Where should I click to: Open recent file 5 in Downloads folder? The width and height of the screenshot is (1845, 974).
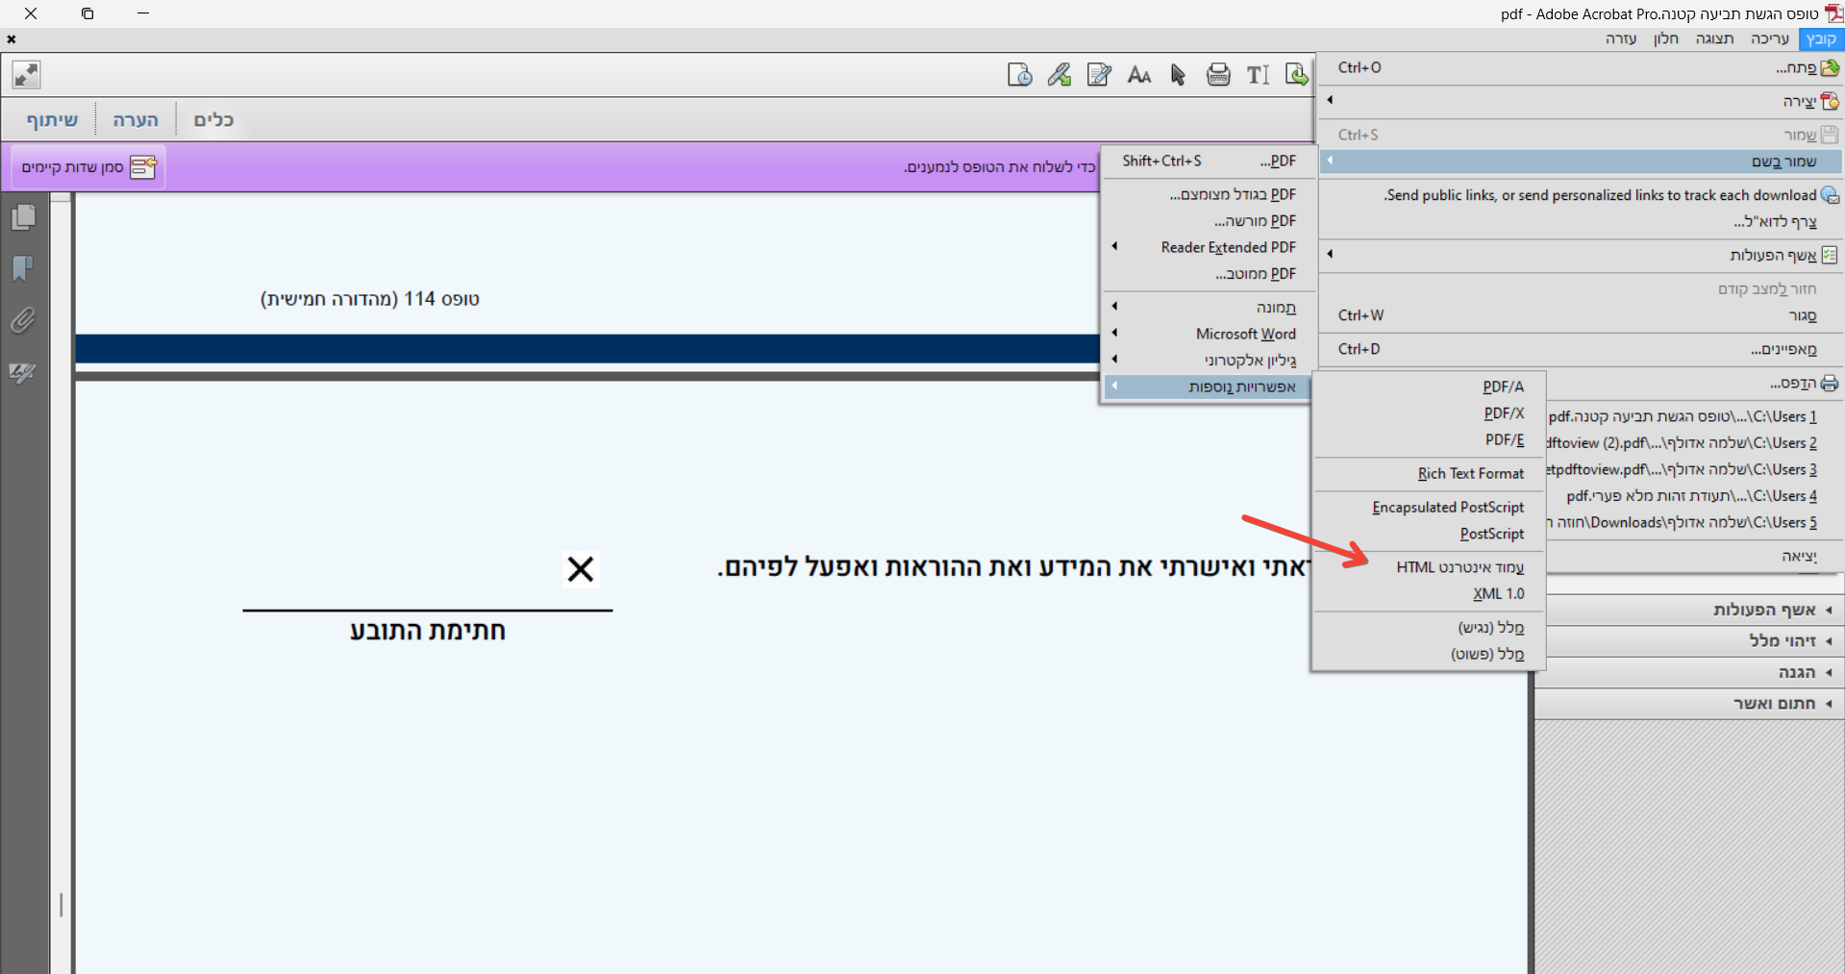[x=1694, y=522]
